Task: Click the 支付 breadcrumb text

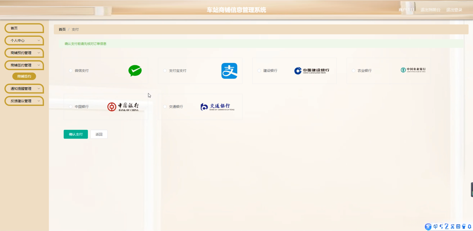Action: (x=75, y=29)
